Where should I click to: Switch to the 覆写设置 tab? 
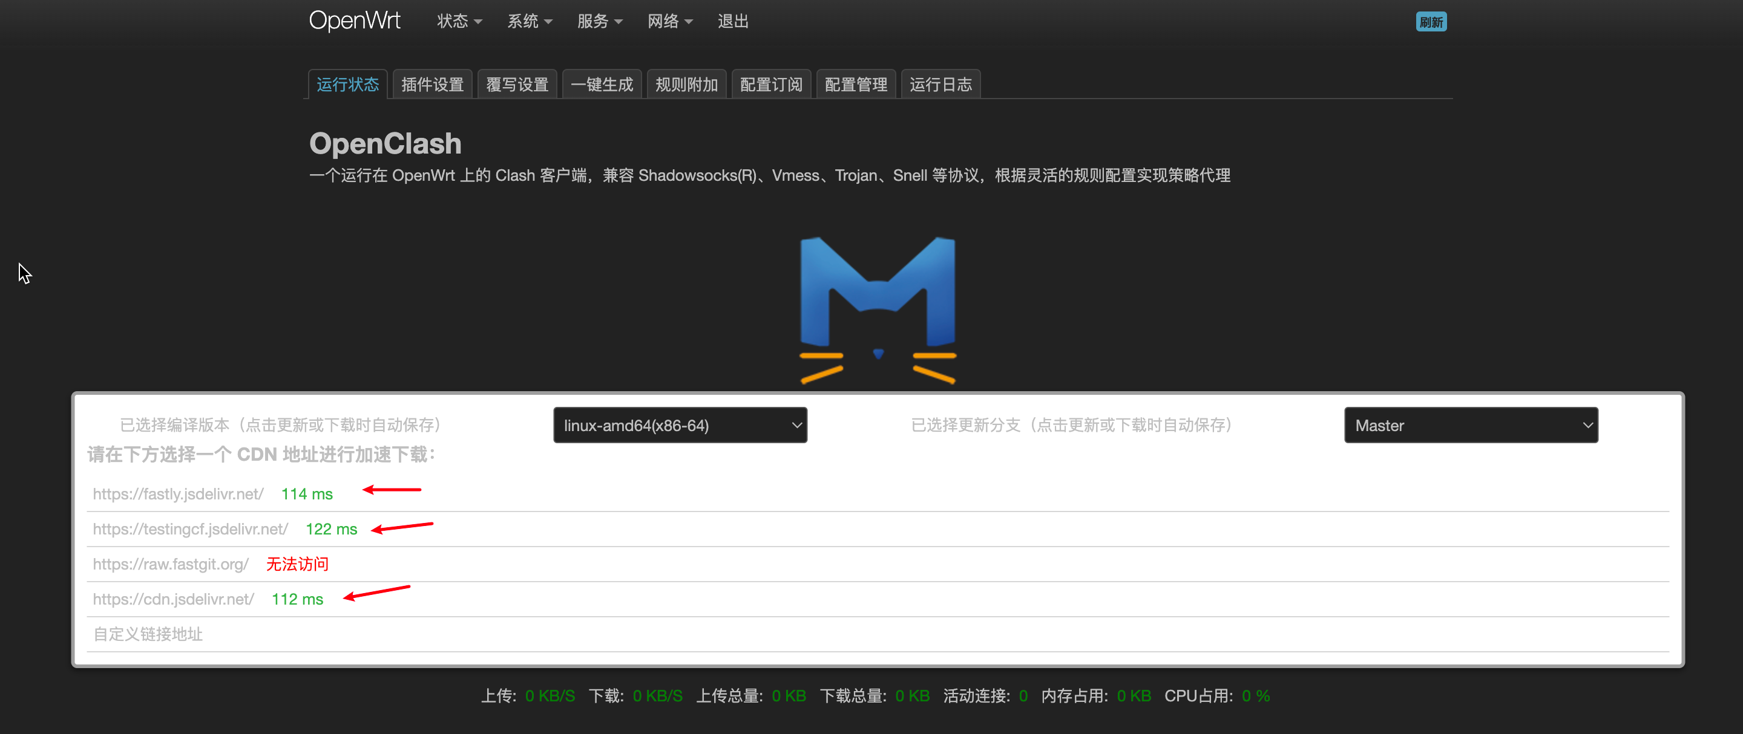pyautogui.click(x=517, y=84)
